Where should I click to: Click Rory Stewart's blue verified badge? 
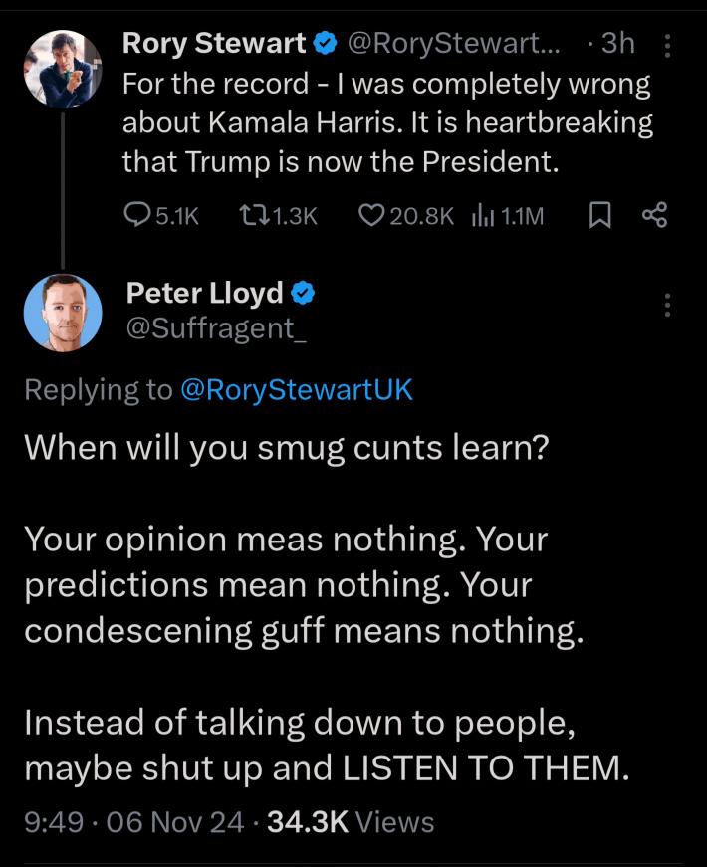click(x=325, y=44)
